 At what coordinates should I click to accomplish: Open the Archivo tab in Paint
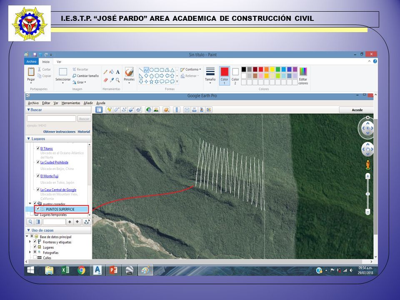pos(31,62)
